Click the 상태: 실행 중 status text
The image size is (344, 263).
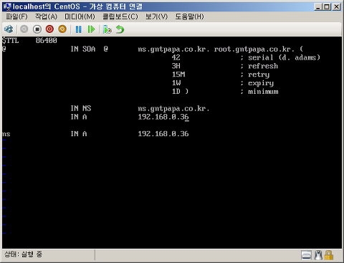click(x=23, y=254)
